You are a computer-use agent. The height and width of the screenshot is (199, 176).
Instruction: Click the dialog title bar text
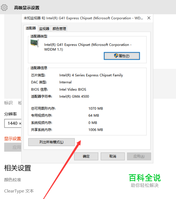click(x=83, y=18)
